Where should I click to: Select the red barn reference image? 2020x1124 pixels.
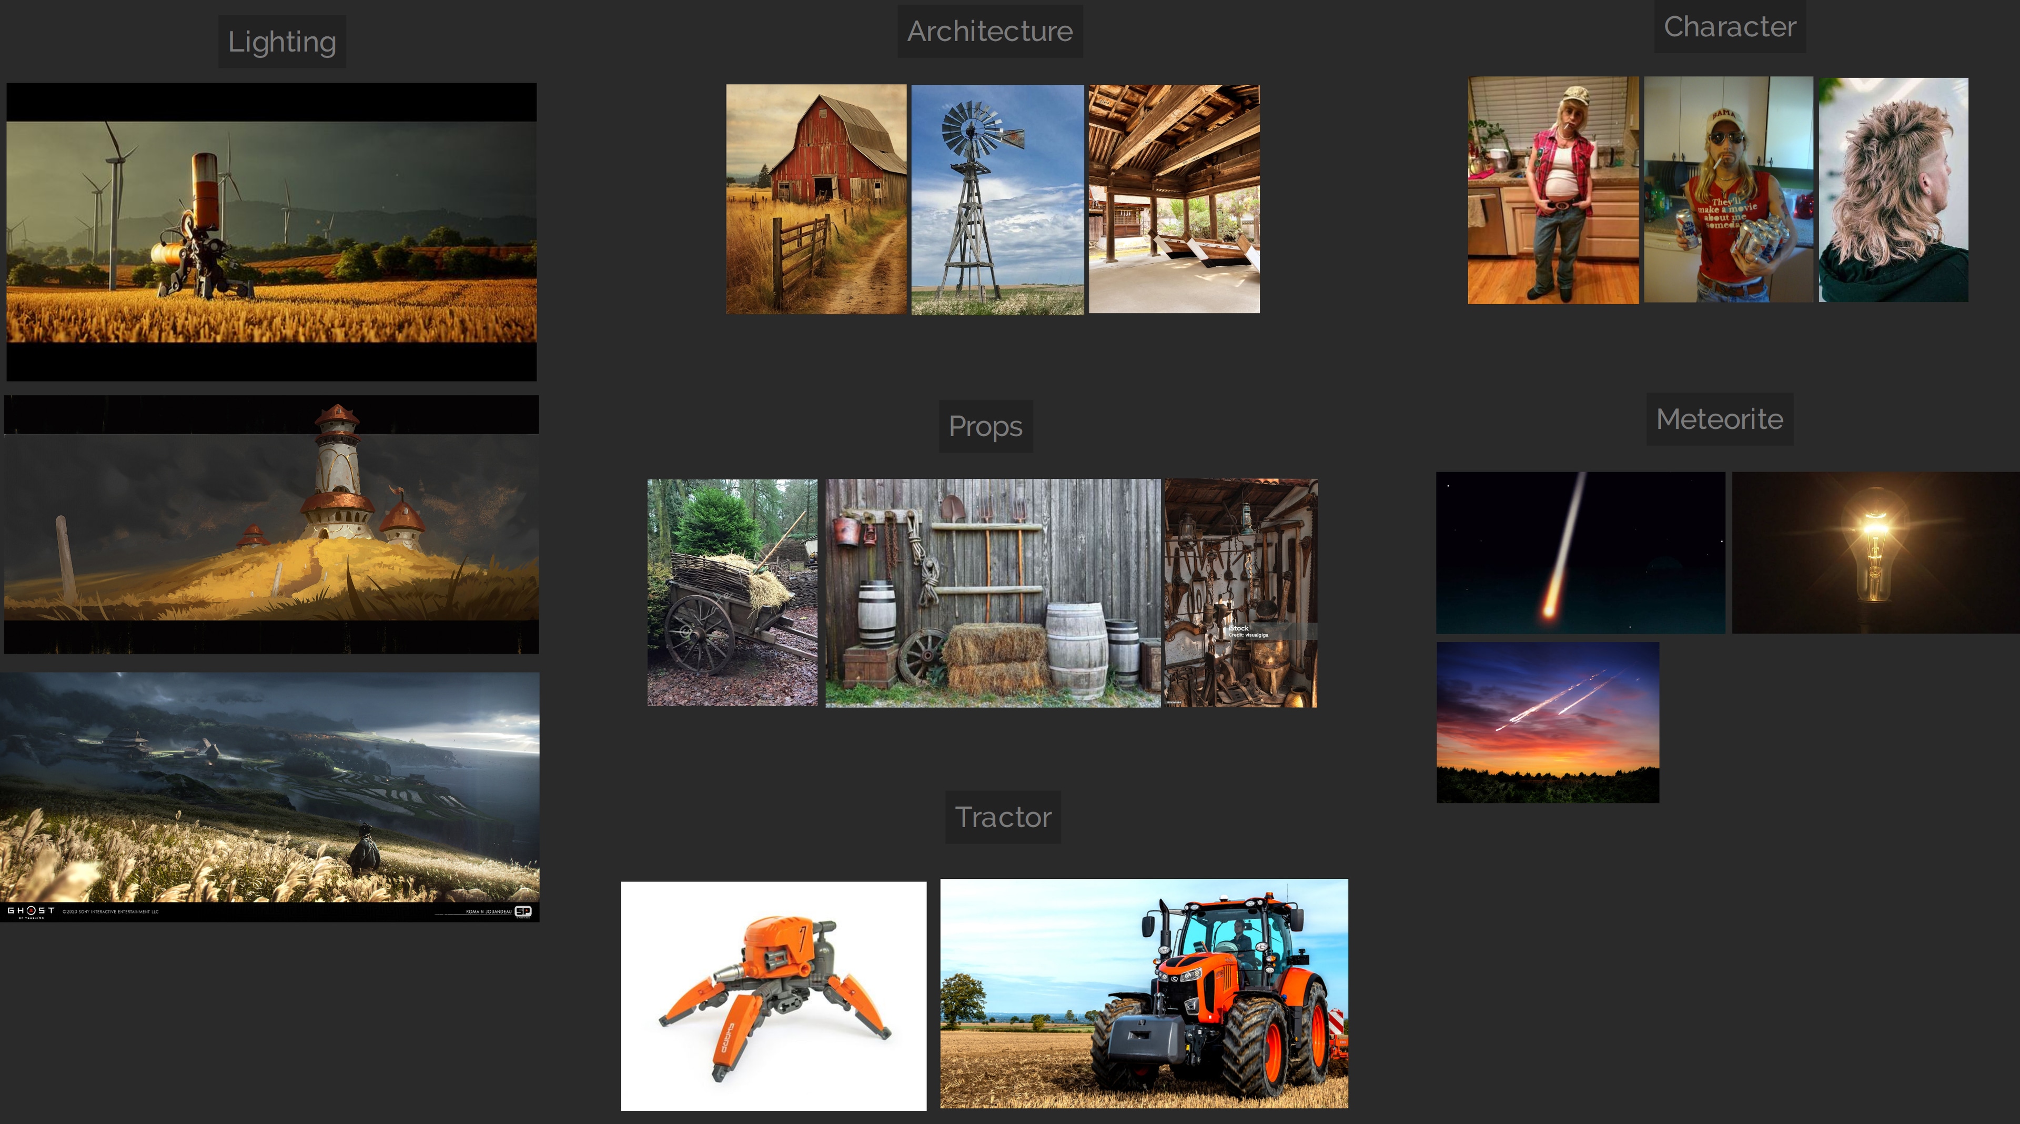click(815, 199)
